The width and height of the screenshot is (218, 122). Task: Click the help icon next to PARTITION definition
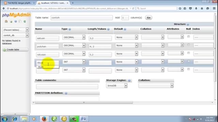pos(66,93)
